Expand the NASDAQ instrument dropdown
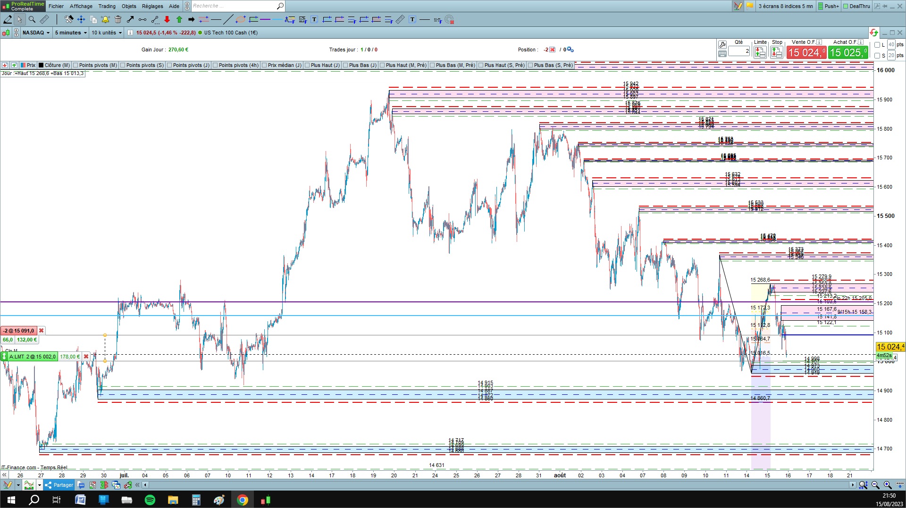 36,33
